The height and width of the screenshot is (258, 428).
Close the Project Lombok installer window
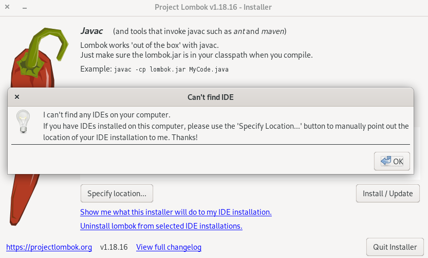tap(7, 7)
